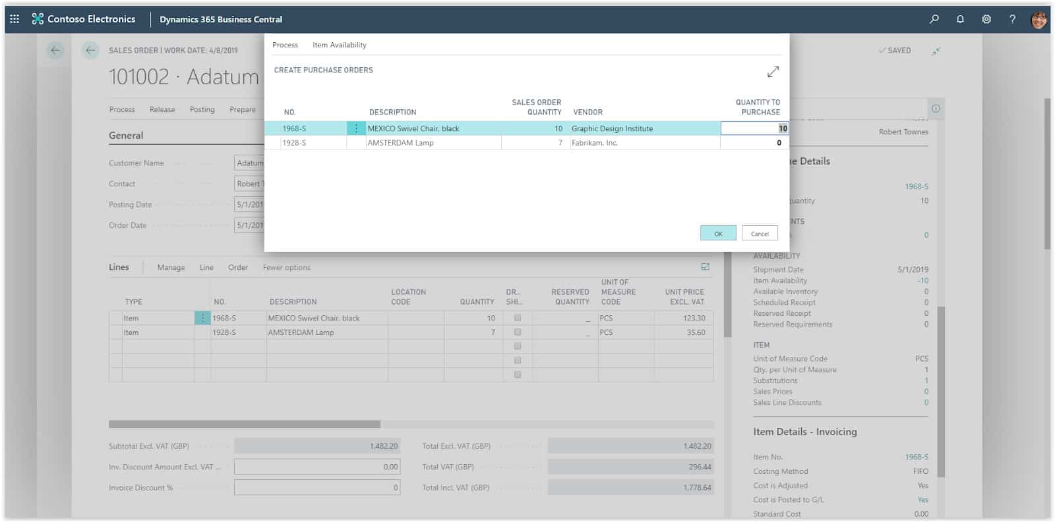Click the Sales Order Quantity column header

click(x=536, y=107)
